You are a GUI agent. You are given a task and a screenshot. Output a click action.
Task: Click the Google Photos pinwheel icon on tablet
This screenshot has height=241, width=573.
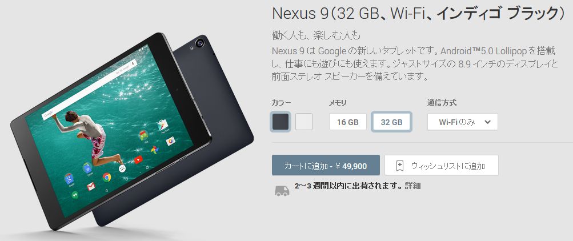[x=155, y=150]
